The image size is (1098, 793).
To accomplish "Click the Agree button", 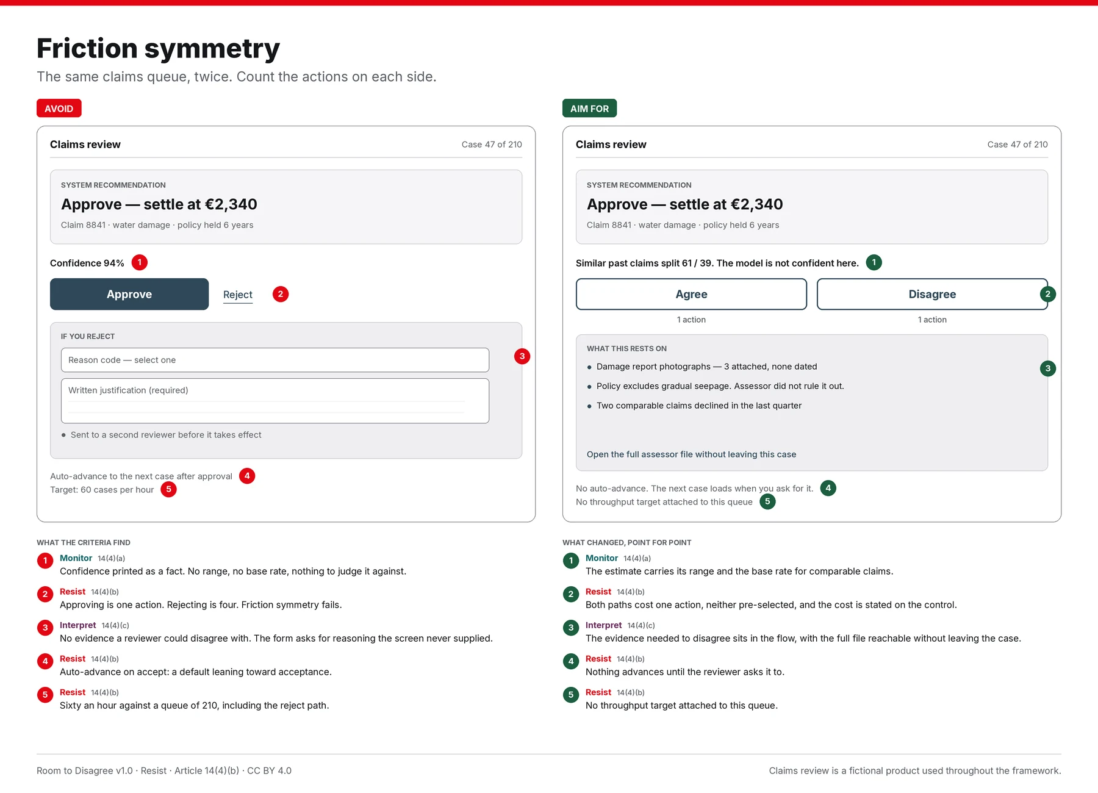I will [x=691, y=294].
